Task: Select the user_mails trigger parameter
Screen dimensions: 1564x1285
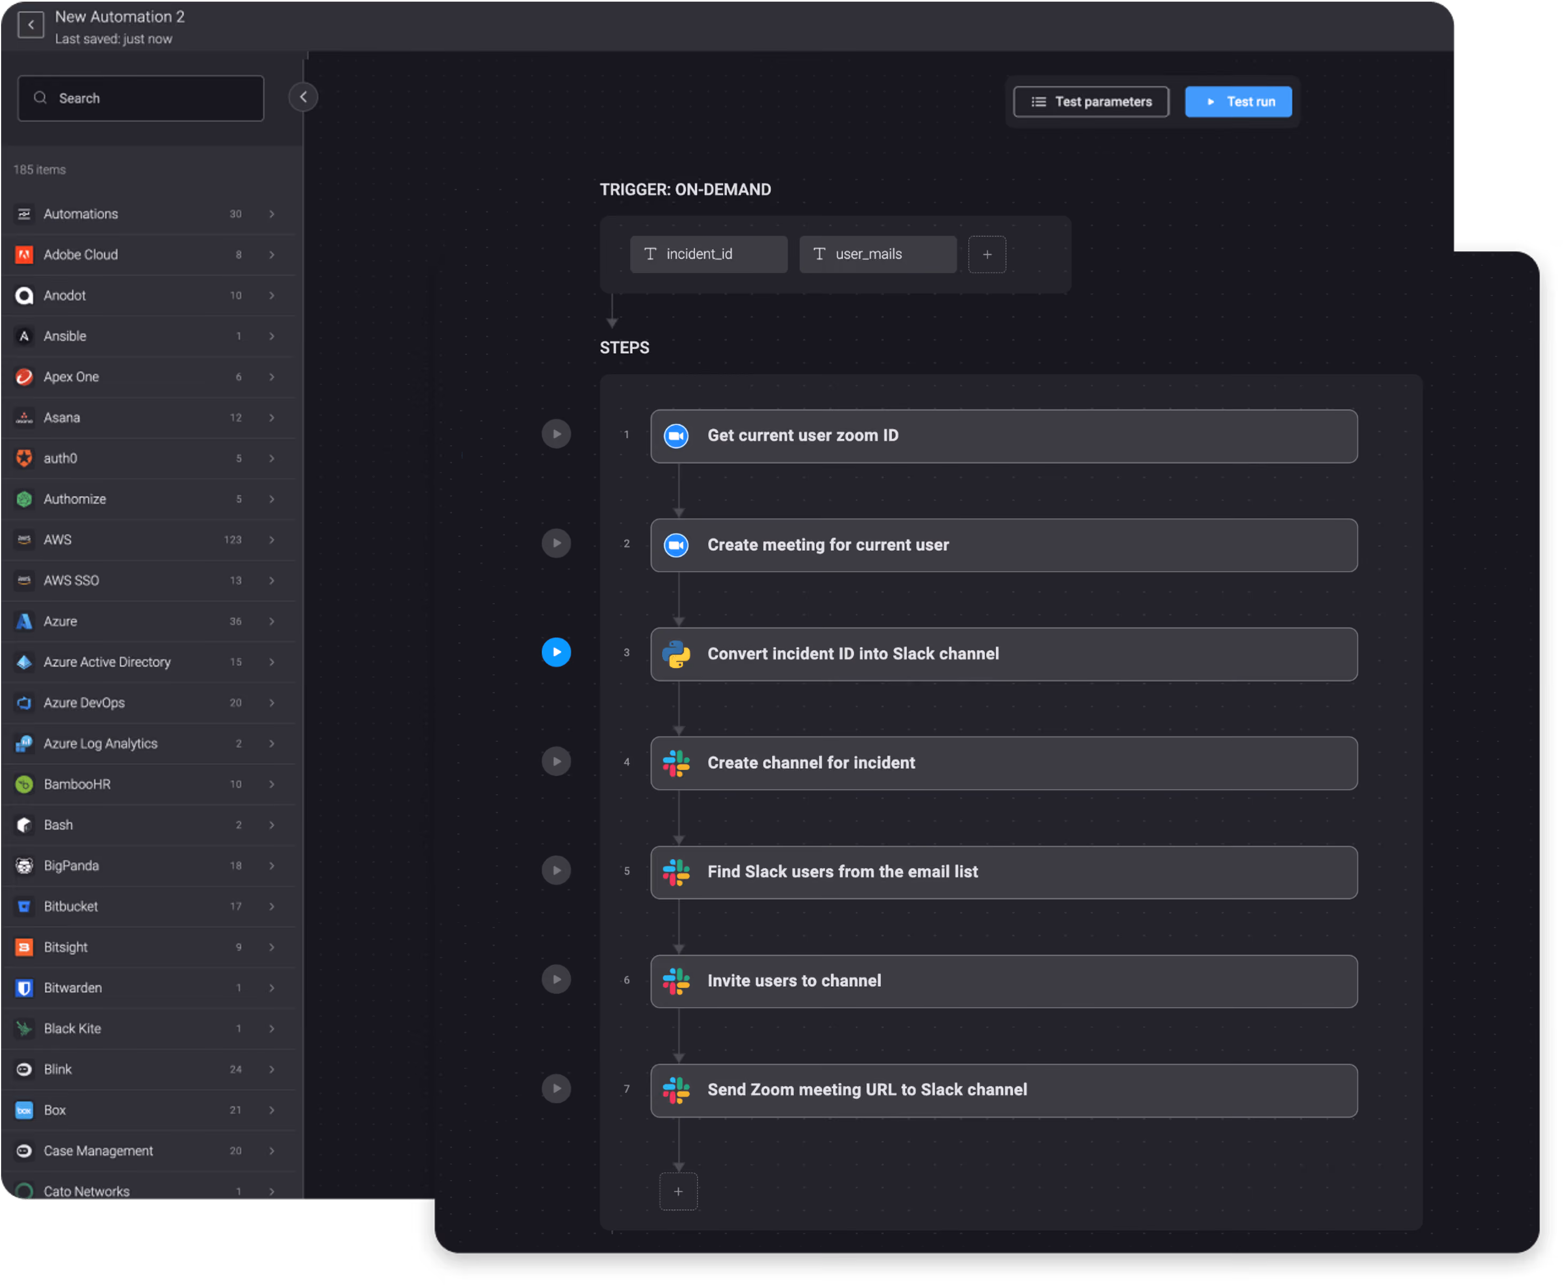Action: (879, 255)
